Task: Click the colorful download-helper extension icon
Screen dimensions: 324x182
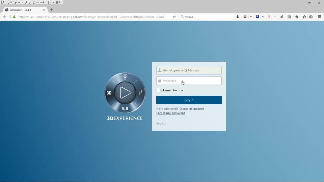Action: click(x=245, y=17)
